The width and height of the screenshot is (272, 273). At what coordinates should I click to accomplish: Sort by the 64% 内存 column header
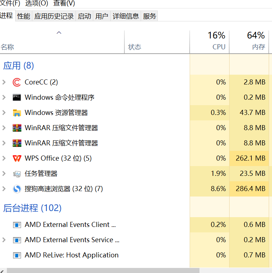pyautogui.click(x=249, y=42)
